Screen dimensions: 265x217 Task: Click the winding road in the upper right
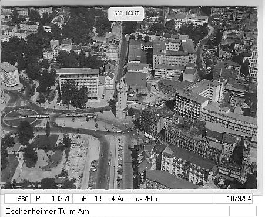(204, 47)
